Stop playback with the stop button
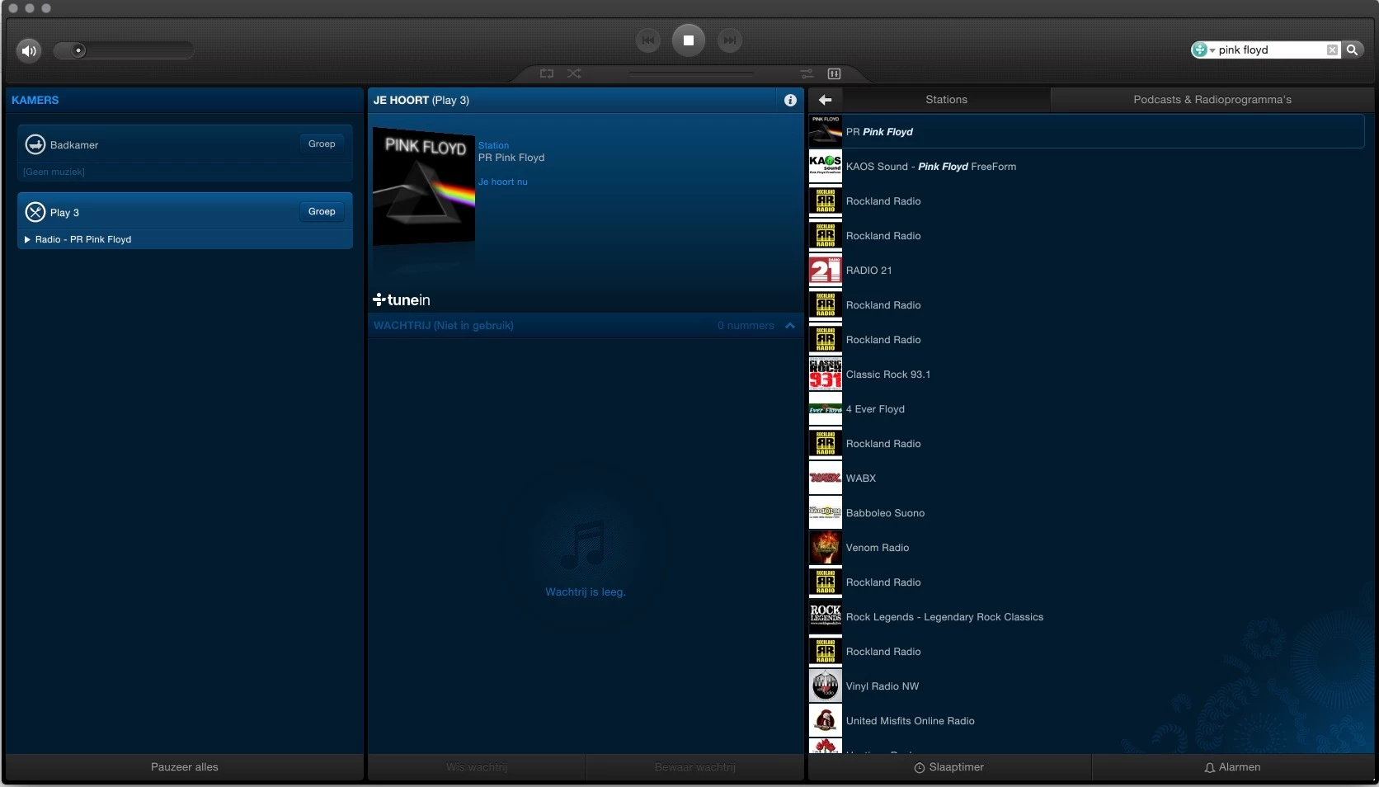This screenshot has width=1379, height=787. 689,40
